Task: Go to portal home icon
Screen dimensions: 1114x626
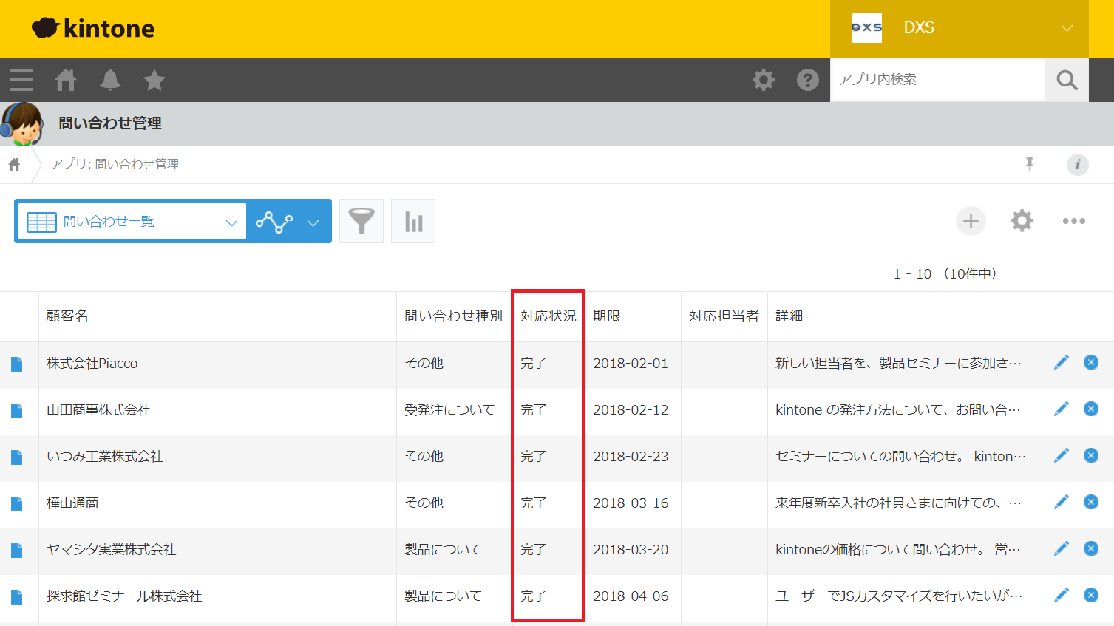Action: [66, 80]
